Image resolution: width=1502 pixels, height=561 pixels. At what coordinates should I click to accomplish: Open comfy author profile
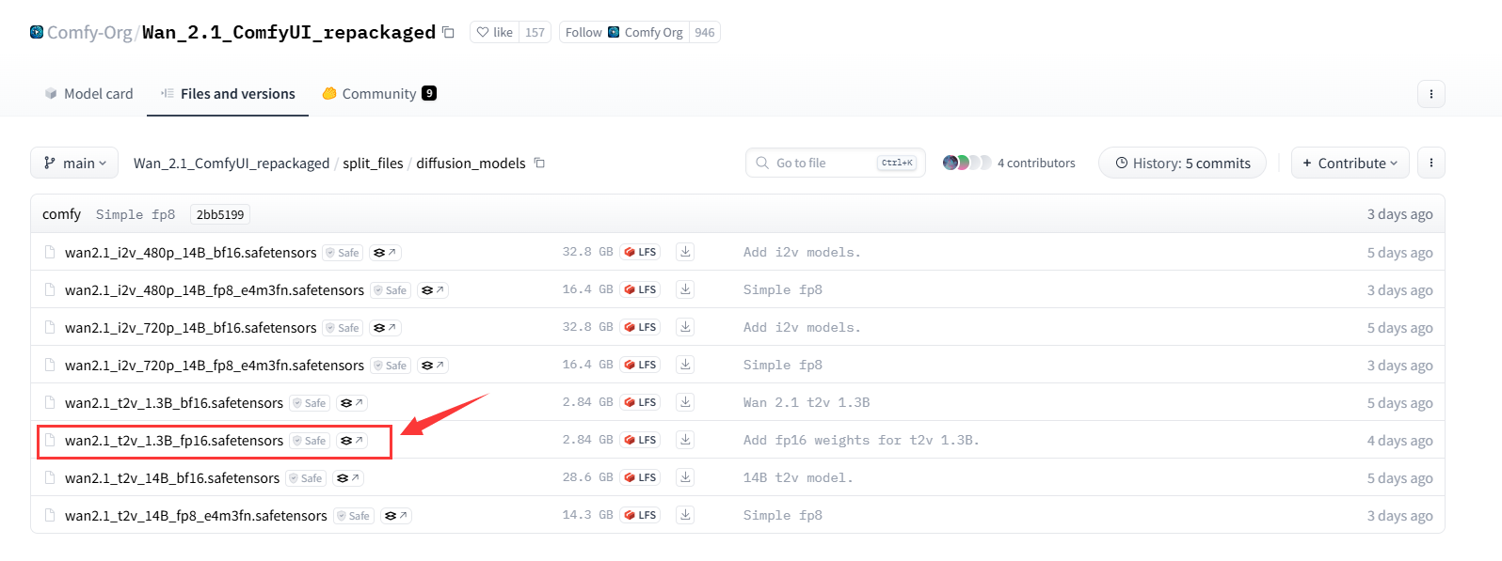pos(61,214)
